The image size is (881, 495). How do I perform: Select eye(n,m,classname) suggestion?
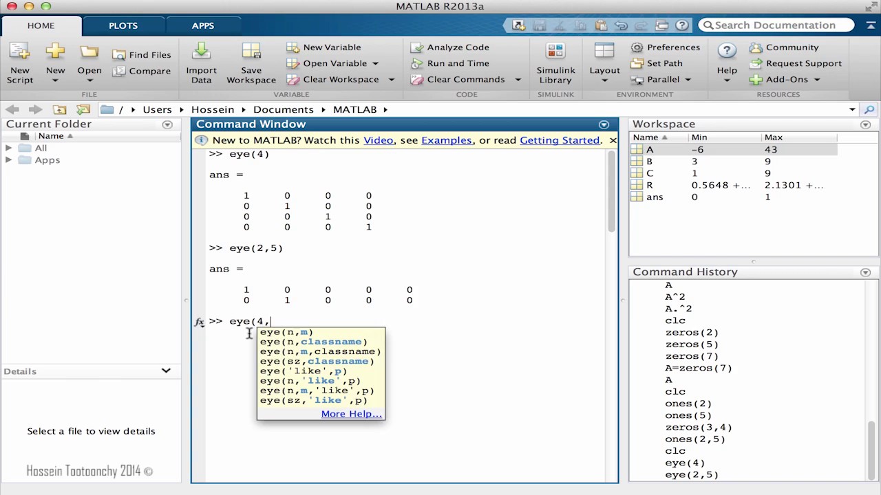[320, 351]
